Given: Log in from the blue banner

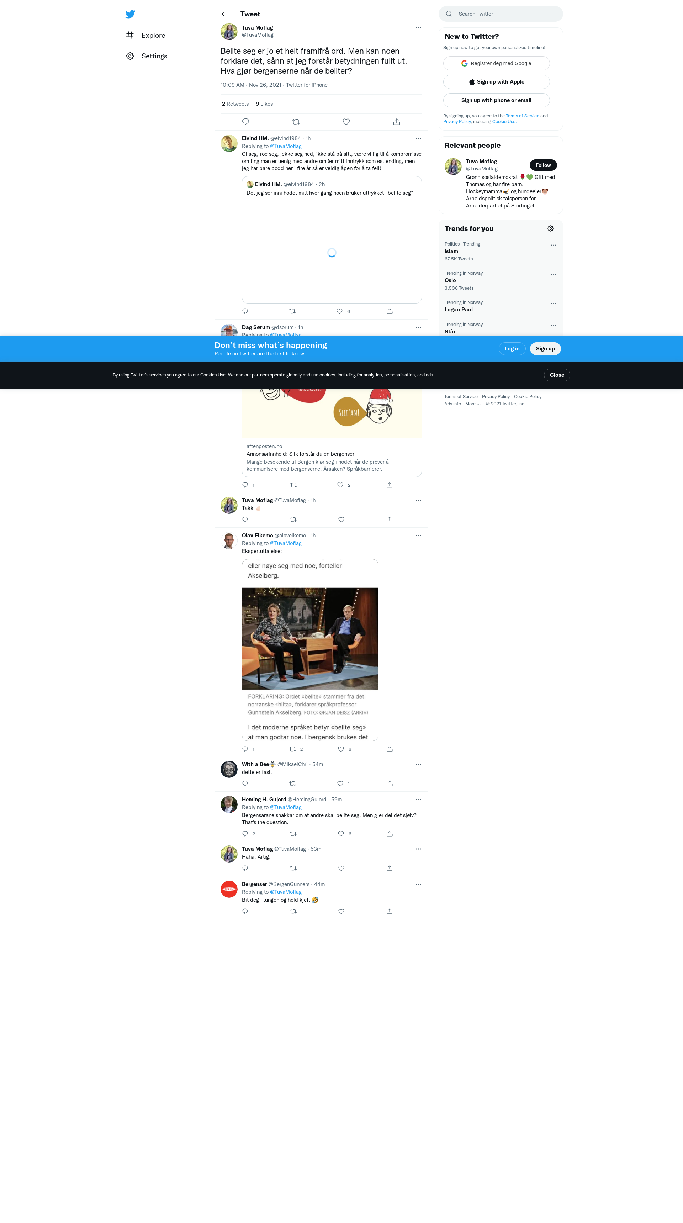Looking at the screenshot, I should (512, 348).
